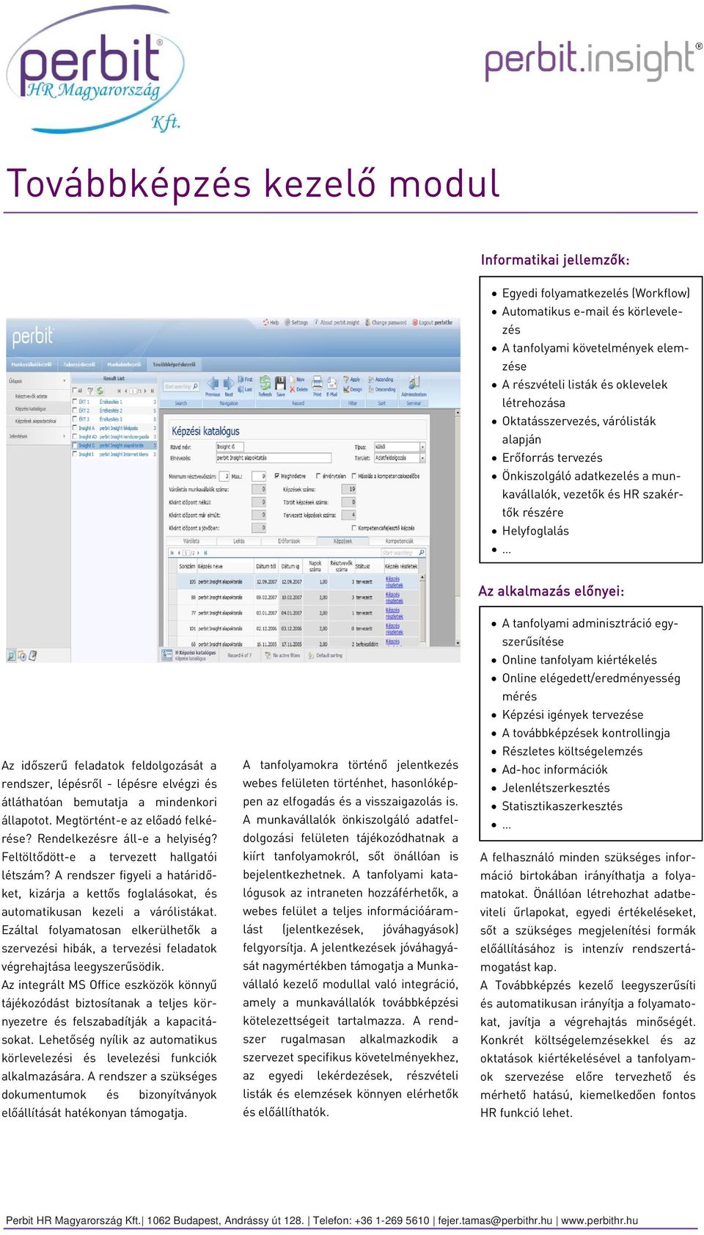Go to Previous record arrow
The width and height of the screenshot is (704, 1235).
[x=213, y=383]
